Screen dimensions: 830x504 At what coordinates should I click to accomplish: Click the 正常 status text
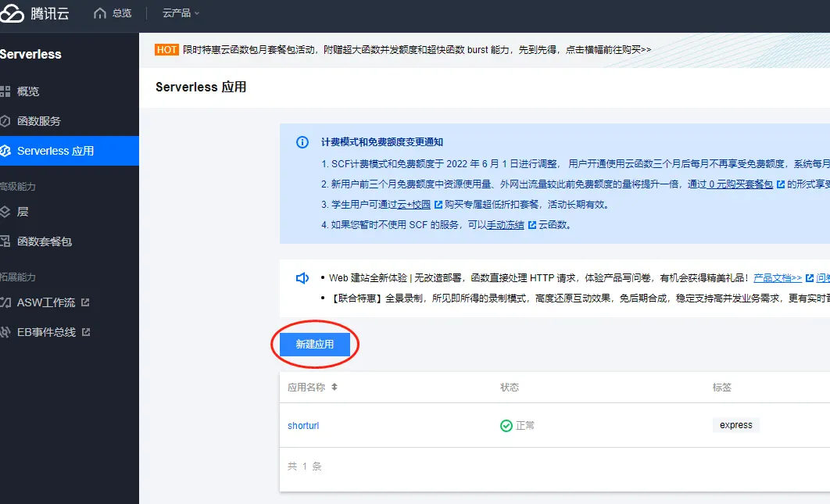tap(525, 426)
